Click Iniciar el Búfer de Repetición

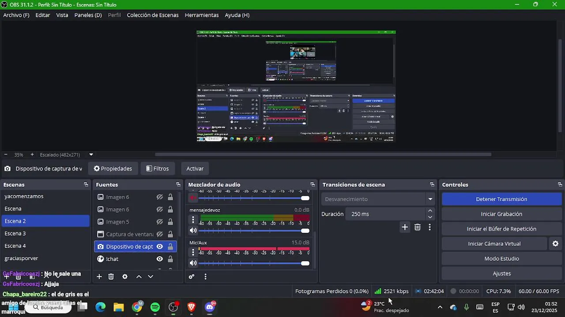click(x=501, y=229)
